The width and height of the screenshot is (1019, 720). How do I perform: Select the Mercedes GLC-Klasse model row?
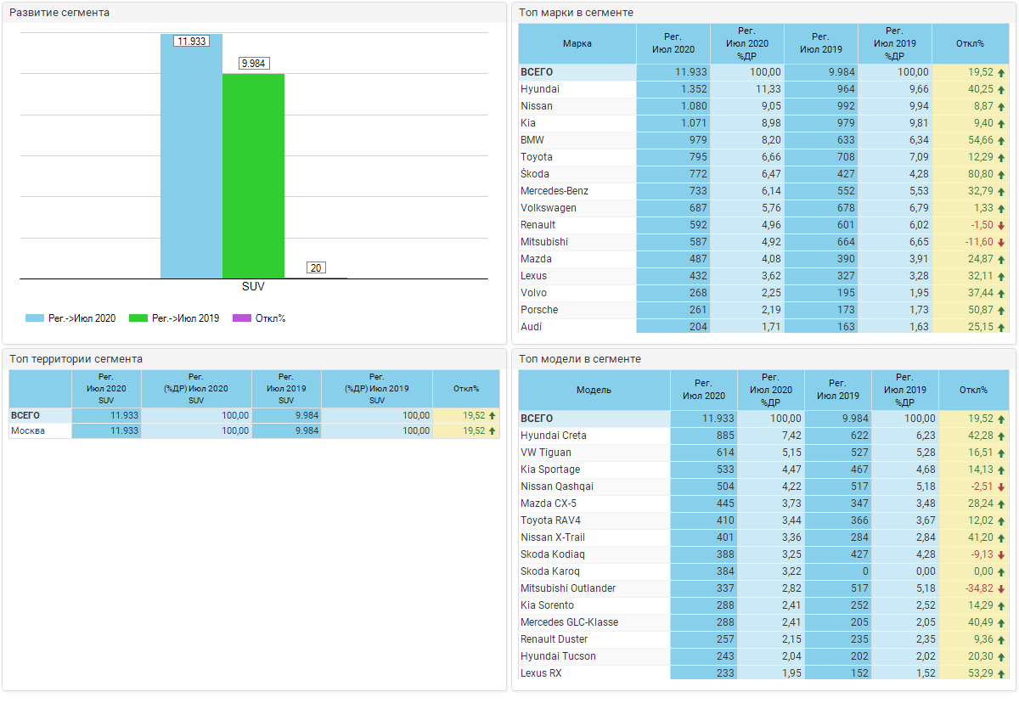(763, 622)
